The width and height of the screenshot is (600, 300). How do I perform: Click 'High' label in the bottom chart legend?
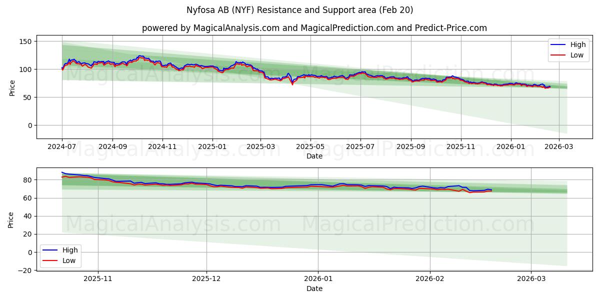click(x=70, y=250)
